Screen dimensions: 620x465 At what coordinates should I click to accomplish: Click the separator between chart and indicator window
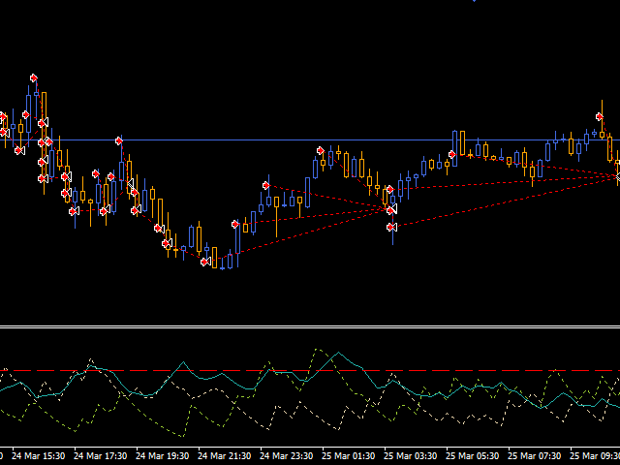click(310, 326)
